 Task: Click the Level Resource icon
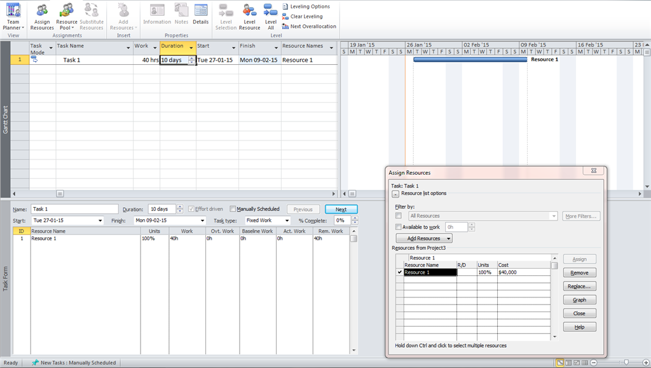coord(249,17)
